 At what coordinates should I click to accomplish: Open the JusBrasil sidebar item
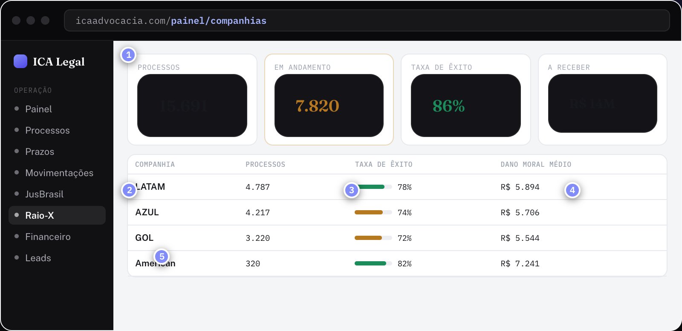click(x=57, y=194)
